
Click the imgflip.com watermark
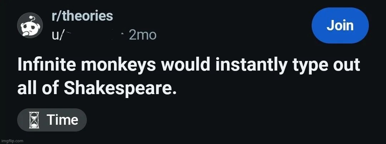[x=12, y=140]
